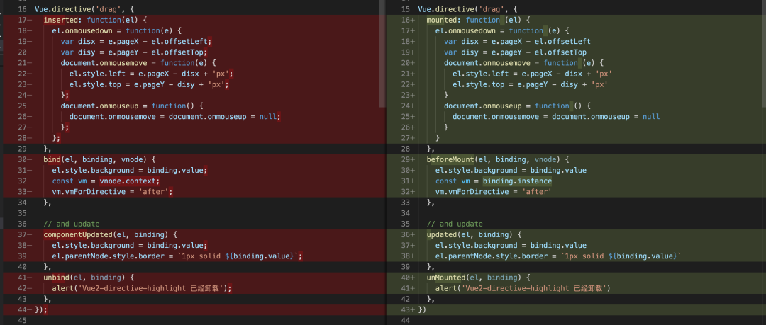Click 'el.onmousedown' on right line 17
This screenshot has width=766, height=325.
point(465,30)
